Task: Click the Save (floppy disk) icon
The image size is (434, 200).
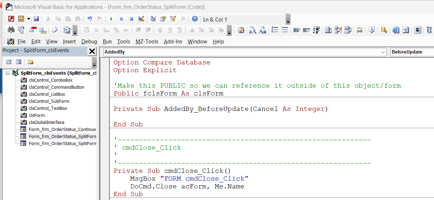Action: point(36,19)
